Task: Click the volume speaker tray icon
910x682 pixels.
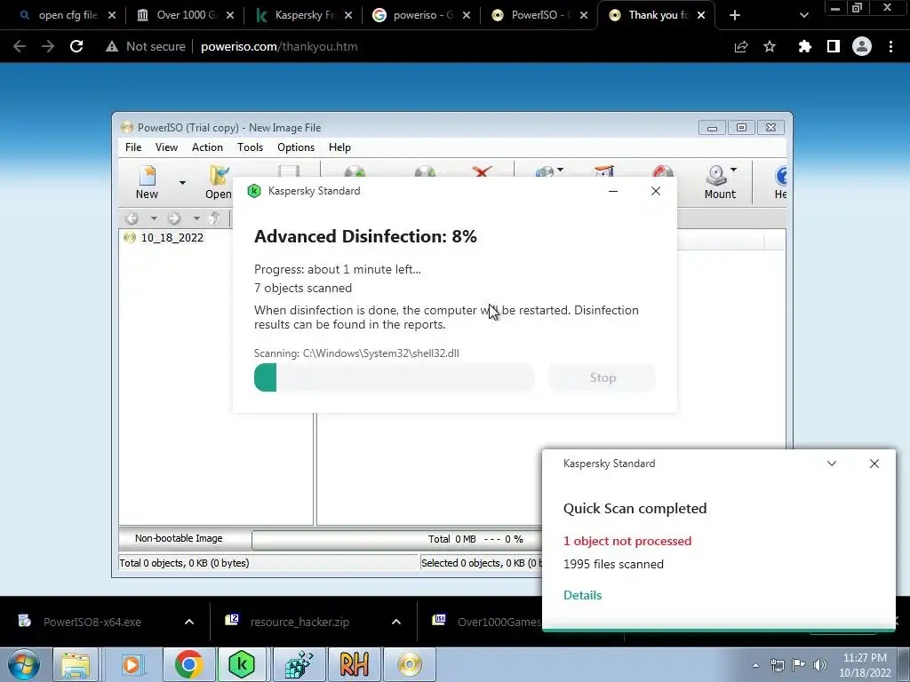Action: (820, 664)
